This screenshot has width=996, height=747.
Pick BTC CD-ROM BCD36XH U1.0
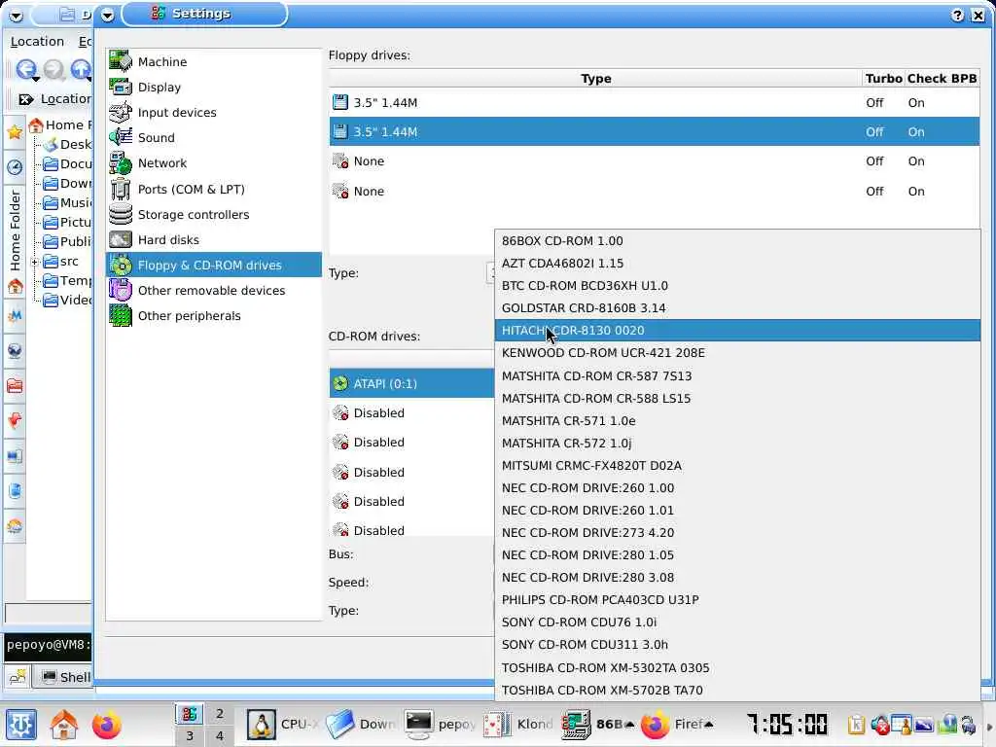tap(737, 285)
